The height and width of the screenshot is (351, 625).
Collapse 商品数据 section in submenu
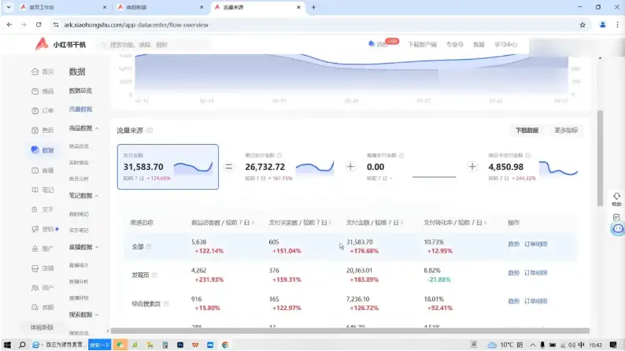(97, 128)
